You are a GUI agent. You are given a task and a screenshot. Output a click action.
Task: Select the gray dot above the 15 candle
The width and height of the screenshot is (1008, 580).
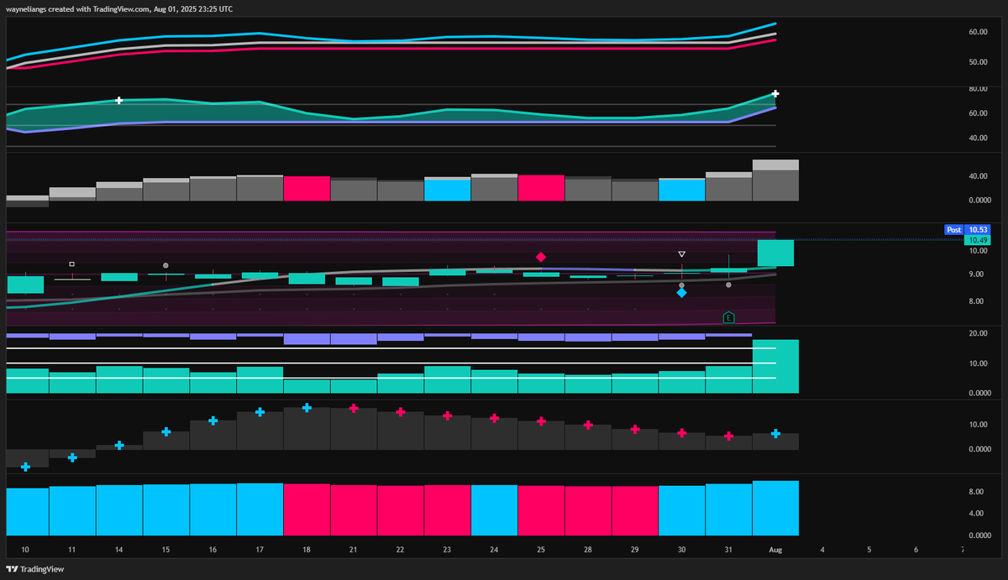tap(166, 265)
